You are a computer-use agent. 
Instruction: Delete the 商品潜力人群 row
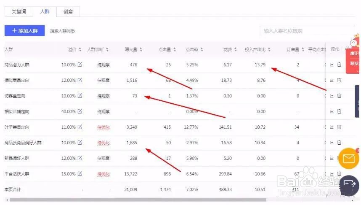[339, 65]
